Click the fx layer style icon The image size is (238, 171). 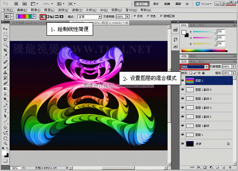[x=198, y=168]
